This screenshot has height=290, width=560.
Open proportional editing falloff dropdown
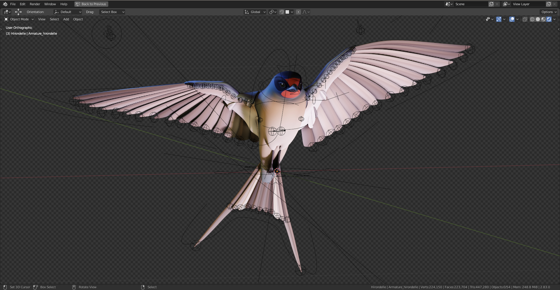306,12
